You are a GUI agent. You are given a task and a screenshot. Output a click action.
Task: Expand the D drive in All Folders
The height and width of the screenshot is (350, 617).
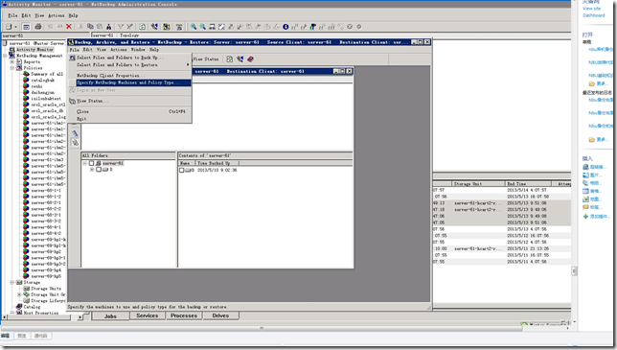point(92,170)
